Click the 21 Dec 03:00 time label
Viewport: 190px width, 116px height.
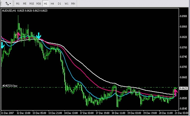pyautogui.click(x=181, y=113)
